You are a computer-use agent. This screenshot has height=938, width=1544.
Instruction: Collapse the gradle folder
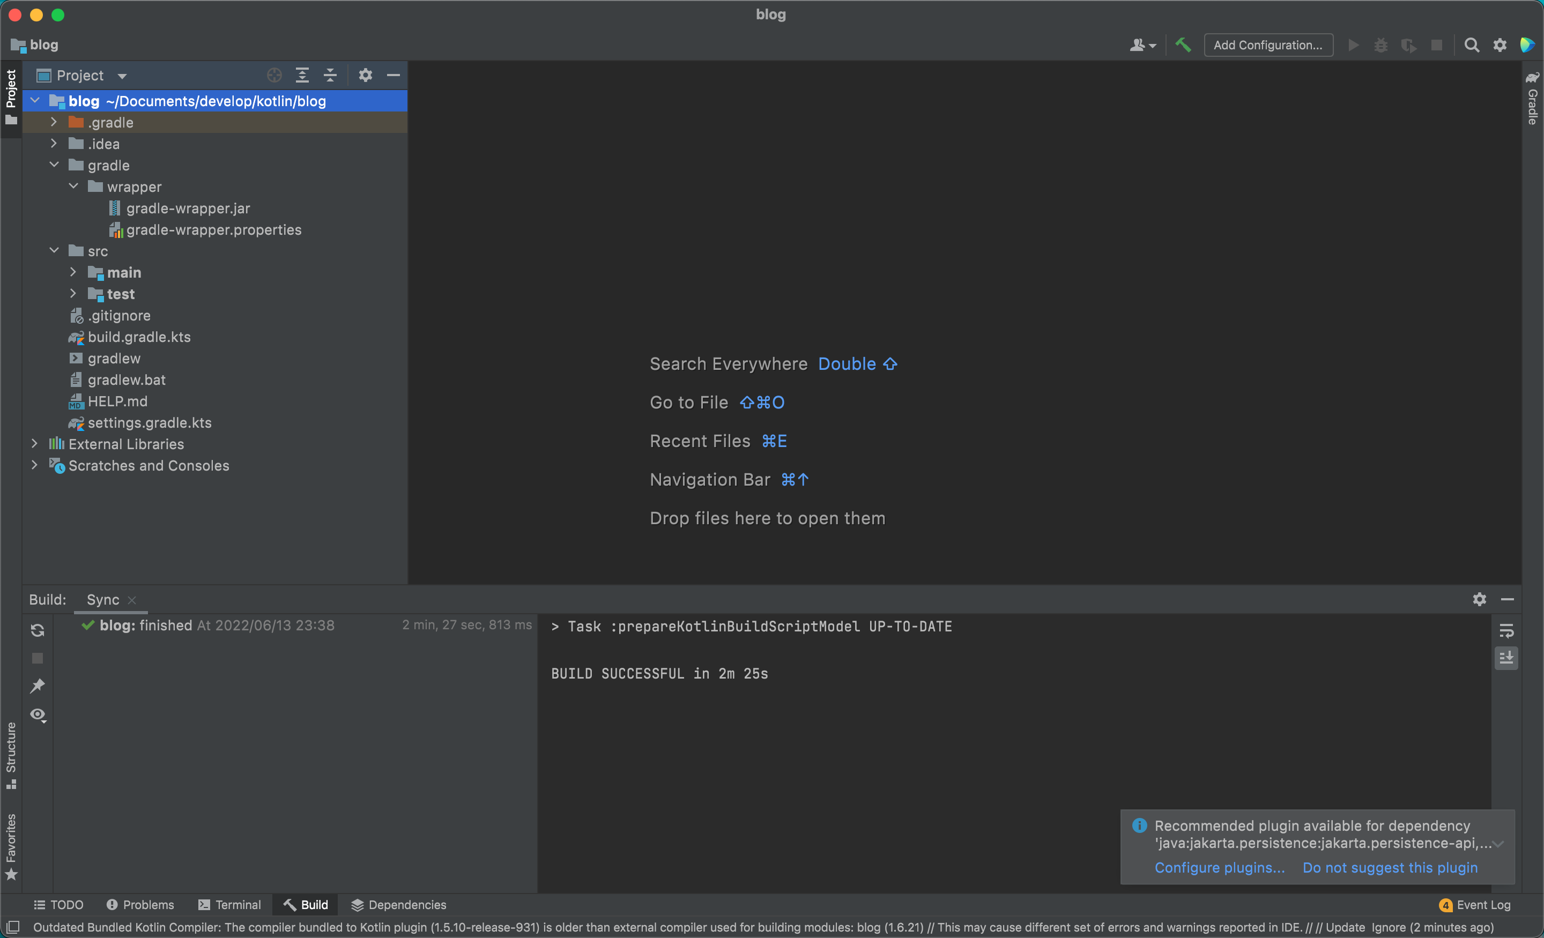(x=54, y=165)
